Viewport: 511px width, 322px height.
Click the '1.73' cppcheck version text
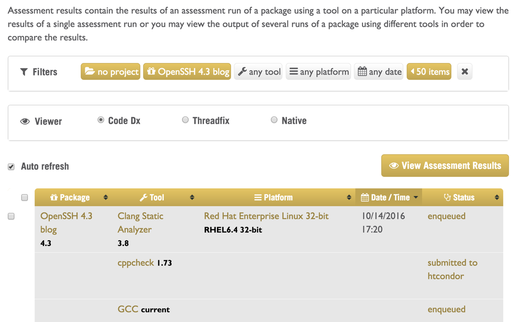tap(164, 263)
